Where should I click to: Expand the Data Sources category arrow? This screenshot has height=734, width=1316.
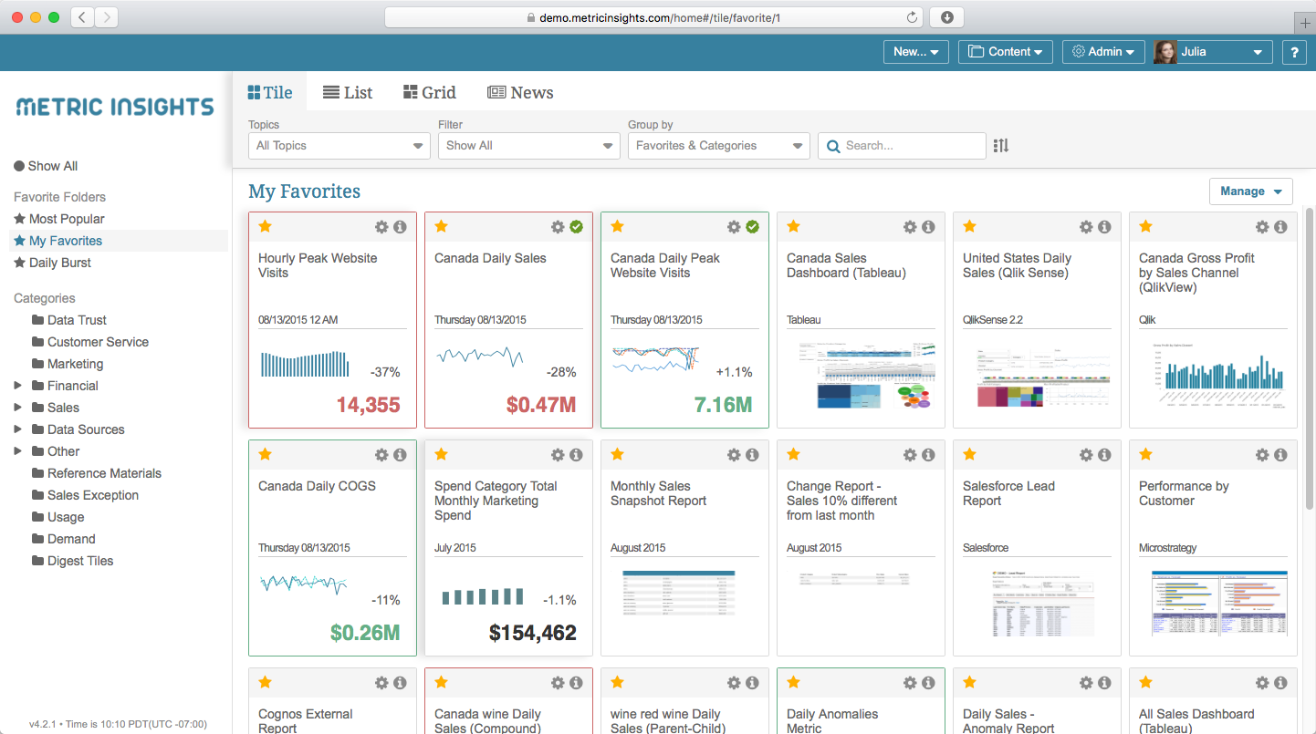click(x=18, y=429)
